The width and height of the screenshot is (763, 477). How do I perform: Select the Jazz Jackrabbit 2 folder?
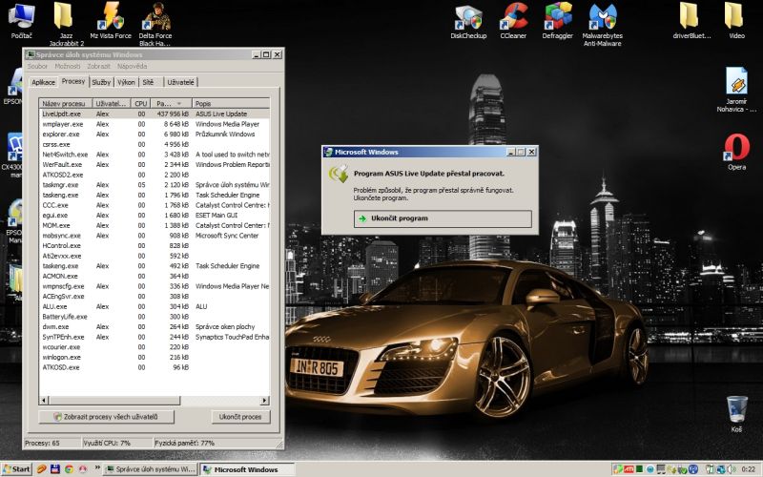[x=63, y=17]
